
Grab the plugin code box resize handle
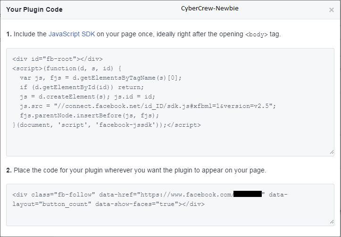[331, 221]
